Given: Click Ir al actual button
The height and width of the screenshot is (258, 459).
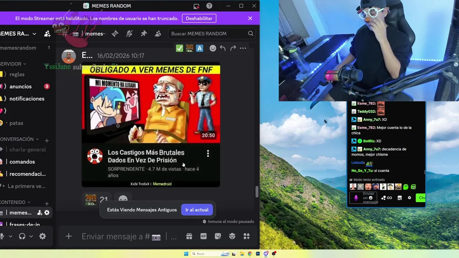Looking at the screenshot, I should (197, 210).
